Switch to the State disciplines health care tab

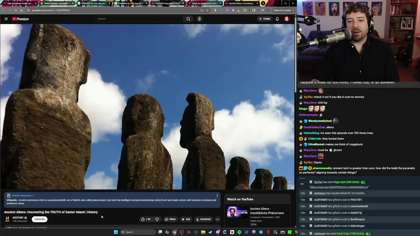coord(19,3)
